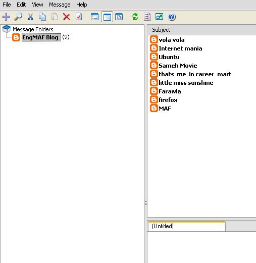Viewport: 256px width, 263px height.
Task: Click the green Refresh arrows icon
Action: coord(135,17)
